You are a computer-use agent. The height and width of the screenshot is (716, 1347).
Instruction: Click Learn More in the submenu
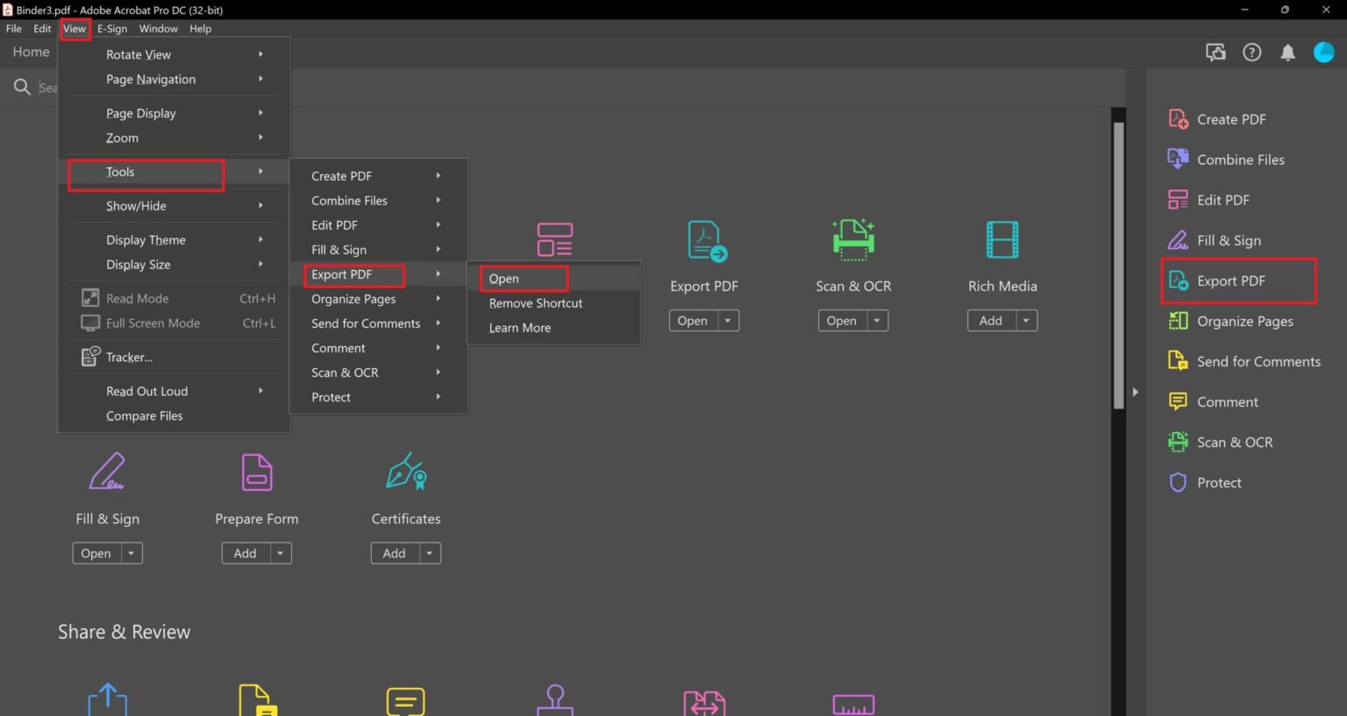tap(520, 328)
